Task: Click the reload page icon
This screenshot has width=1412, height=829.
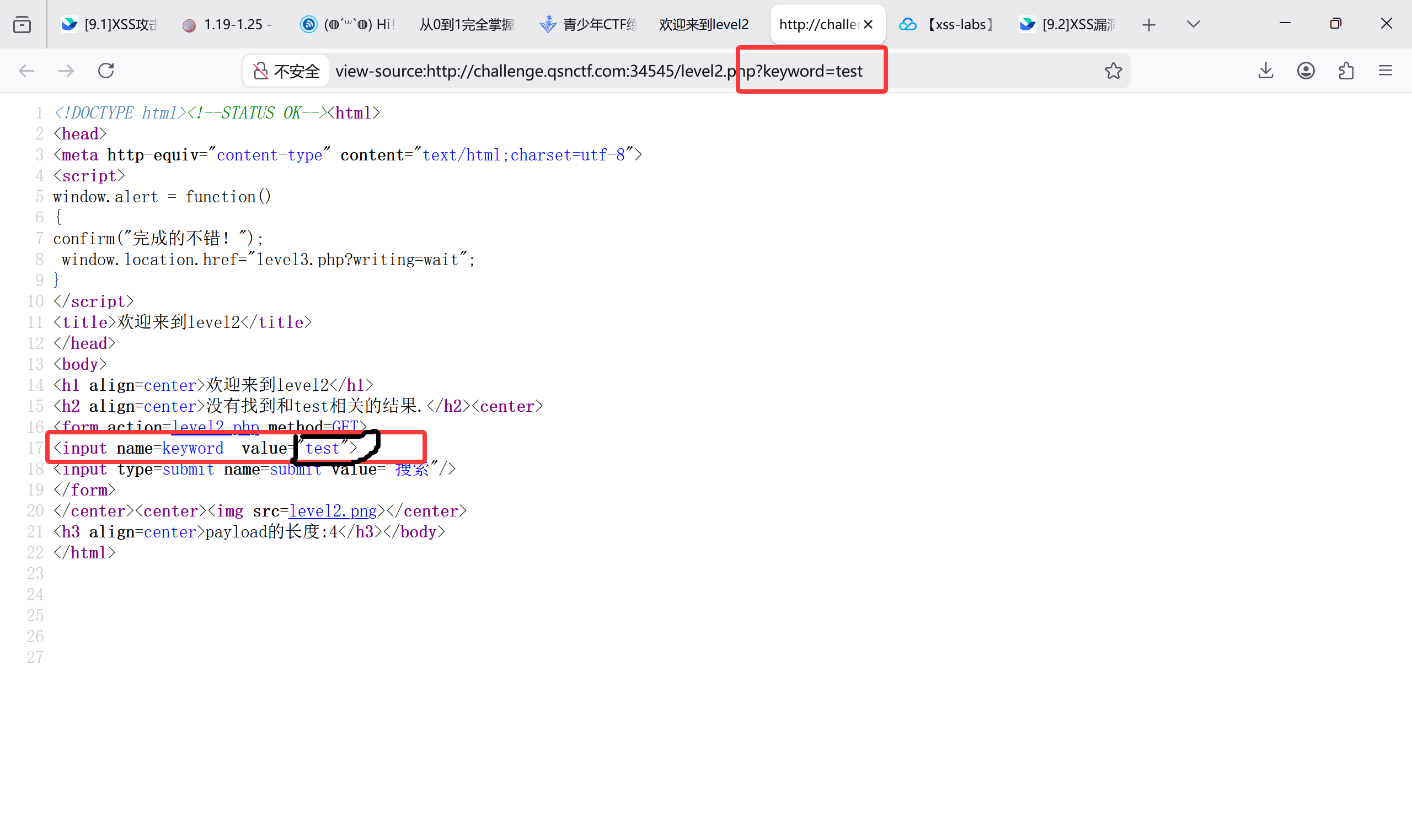Action: (x=106, y=71)
